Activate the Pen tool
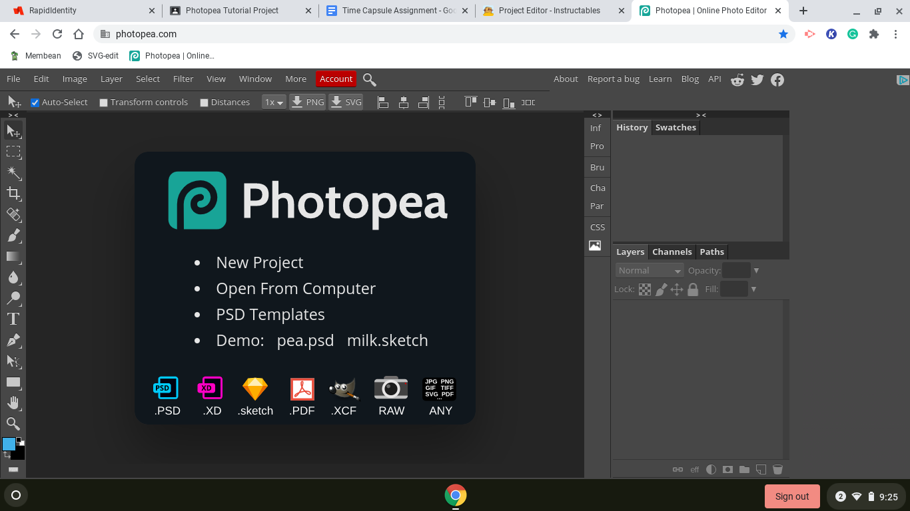The height and width of the screenshot is (511, 910). point(13,339)
